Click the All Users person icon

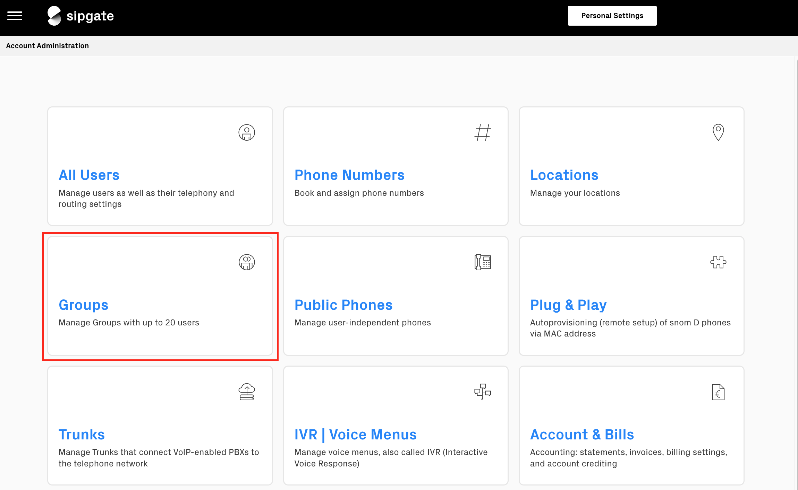[247, 132]
